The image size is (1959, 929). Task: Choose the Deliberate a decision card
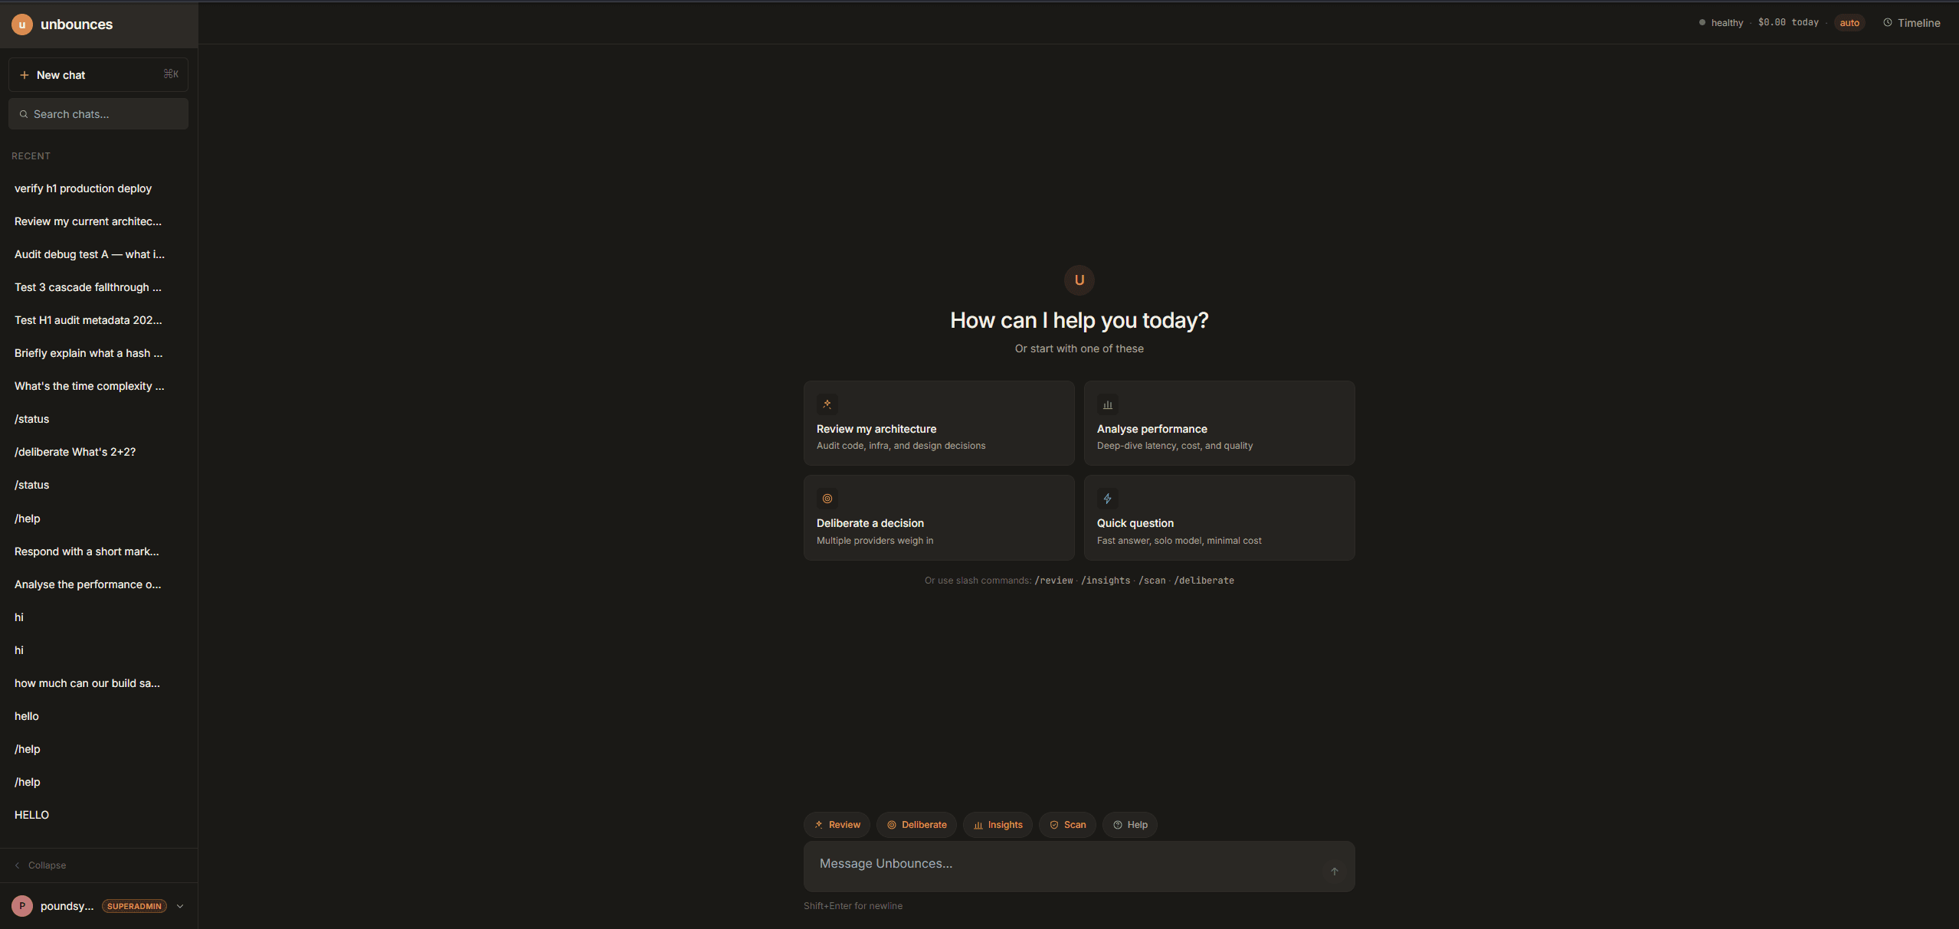click(x=939, y=518)
